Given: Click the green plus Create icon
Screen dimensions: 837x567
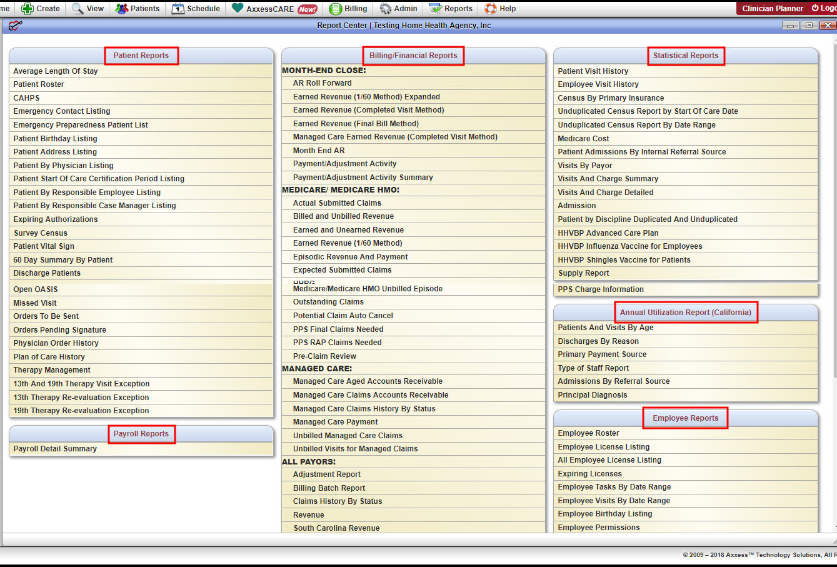Looking at the screenshot, I should (28, 9).
